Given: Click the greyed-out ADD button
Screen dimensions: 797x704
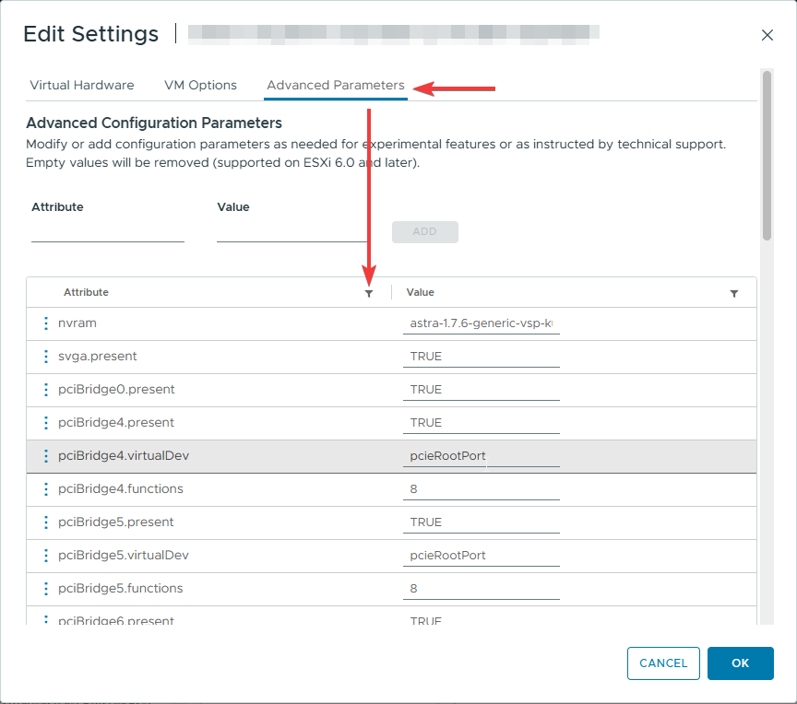Looking at the screenshot, I should (424, 231).
